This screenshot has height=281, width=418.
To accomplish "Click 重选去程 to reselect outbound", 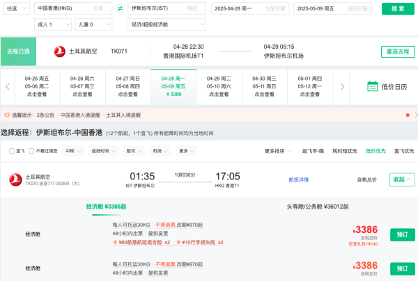I will tap(398, 51).
